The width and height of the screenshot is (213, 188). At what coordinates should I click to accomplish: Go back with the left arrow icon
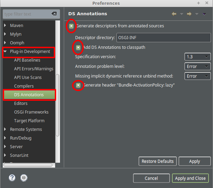(x=174, y=14)
